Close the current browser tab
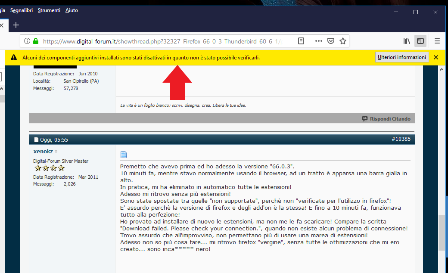The image size is (448, 273). (2, 25)
